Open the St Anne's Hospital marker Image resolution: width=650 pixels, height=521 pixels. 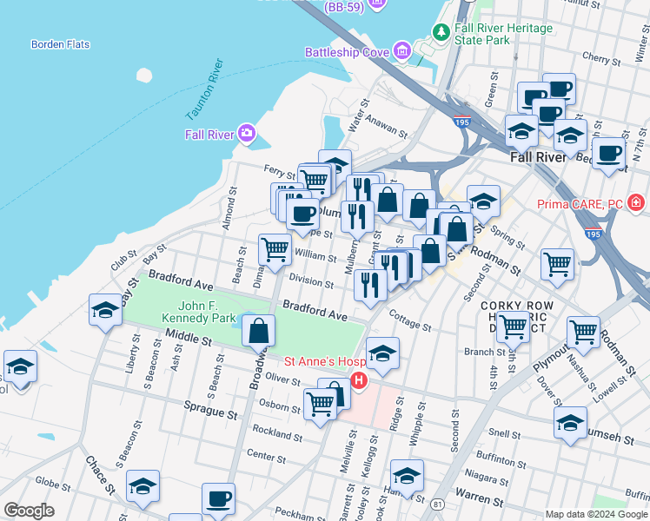coord(357,380)
